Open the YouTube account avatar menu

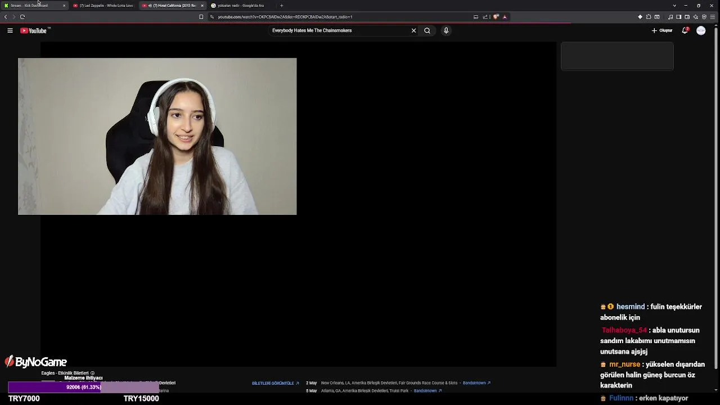tap(701, 30)
